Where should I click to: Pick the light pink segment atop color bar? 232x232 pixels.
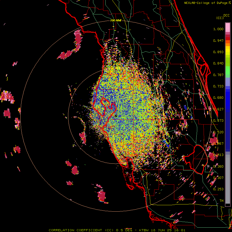(228, 28)
